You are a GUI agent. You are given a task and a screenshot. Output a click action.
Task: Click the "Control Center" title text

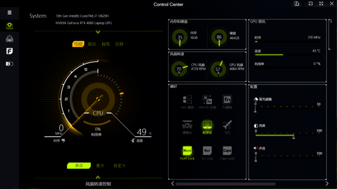[x=168, y=4]
